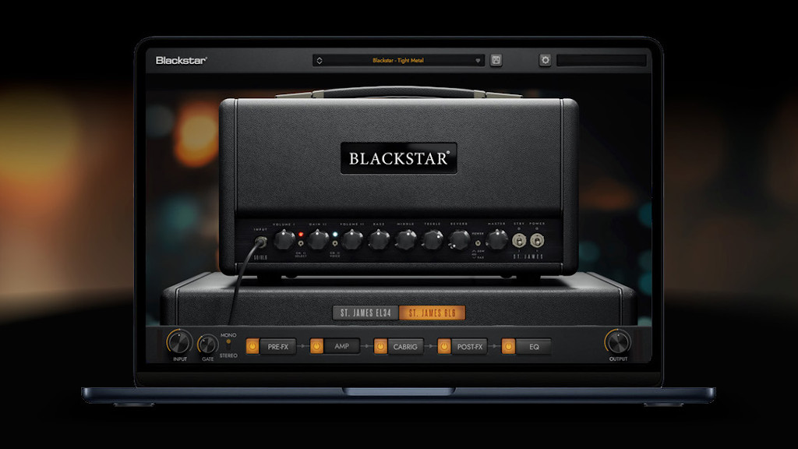Click the Treble knob on the amp
Screen dimensions: 798x449
pyautogui.click(x=433, y=239)
